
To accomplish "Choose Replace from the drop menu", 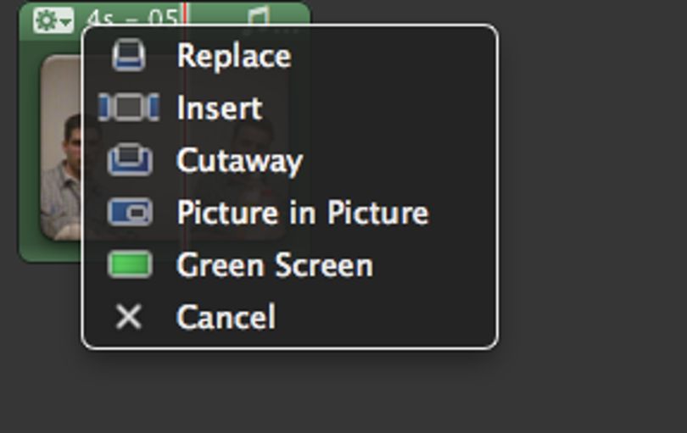I will (x=234, y=56).
